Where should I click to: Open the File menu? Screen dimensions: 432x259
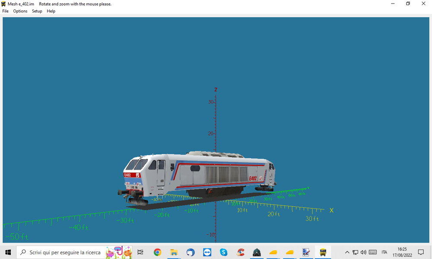(x=5, y=11)
